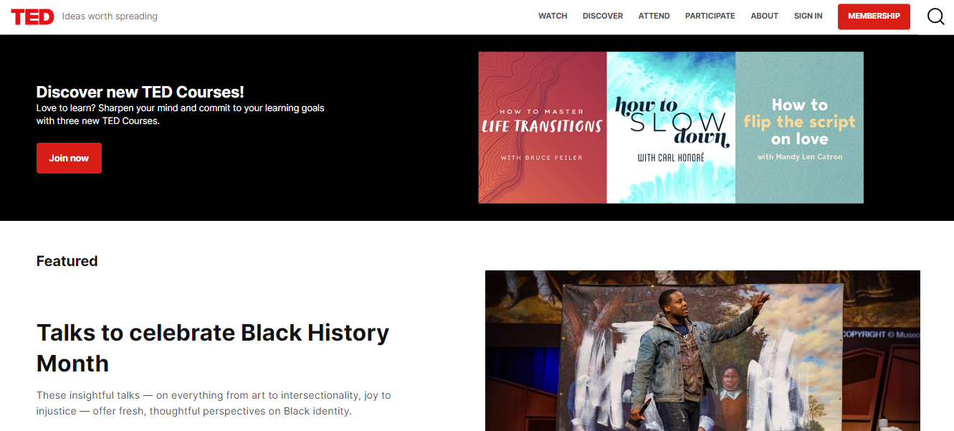Select the Life Transitions course tile

pos(542,128)
